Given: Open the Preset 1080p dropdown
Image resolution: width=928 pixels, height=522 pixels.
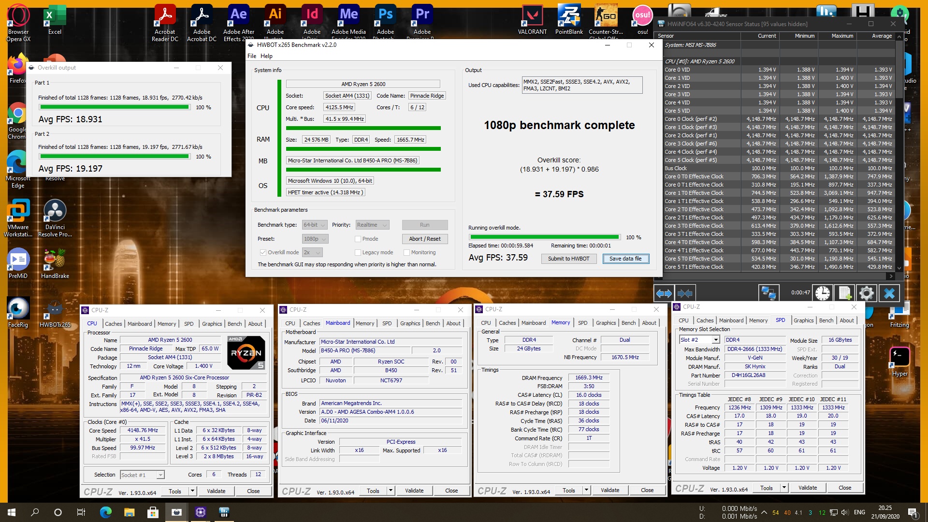Looking at the screenshot, I should [x=315, y=239].
